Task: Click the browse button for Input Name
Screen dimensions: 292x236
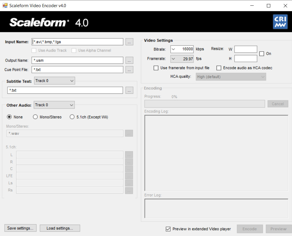Action: tap(129, 42)
